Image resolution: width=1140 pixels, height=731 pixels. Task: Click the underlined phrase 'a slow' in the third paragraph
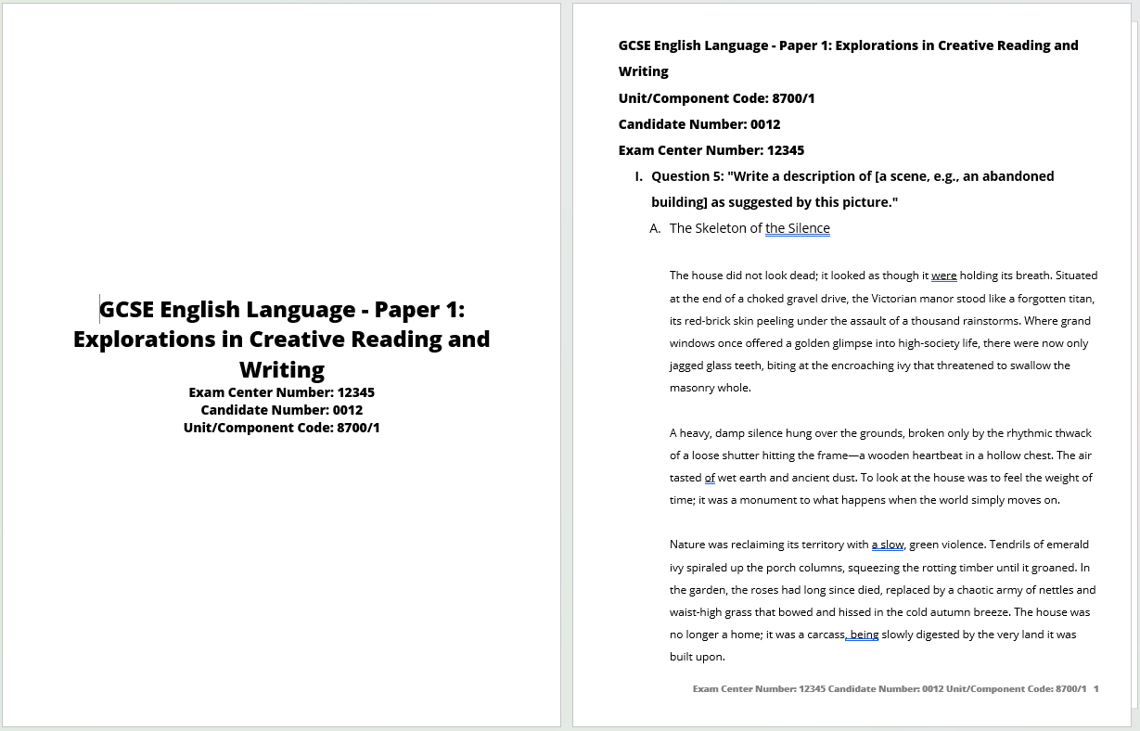(888, 545)
